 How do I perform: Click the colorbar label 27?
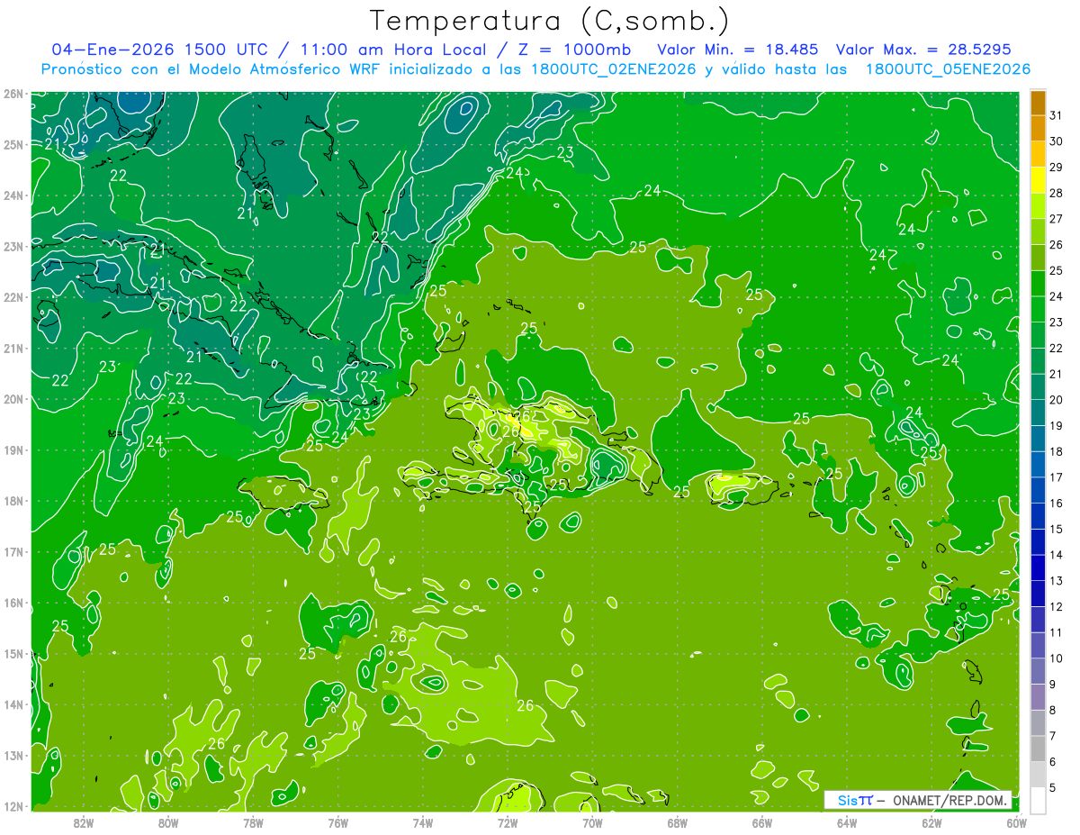[x=1057, y=219]
